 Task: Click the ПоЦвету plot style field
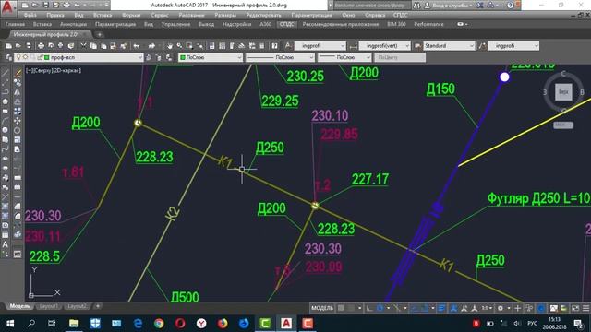tap(400, 57)
